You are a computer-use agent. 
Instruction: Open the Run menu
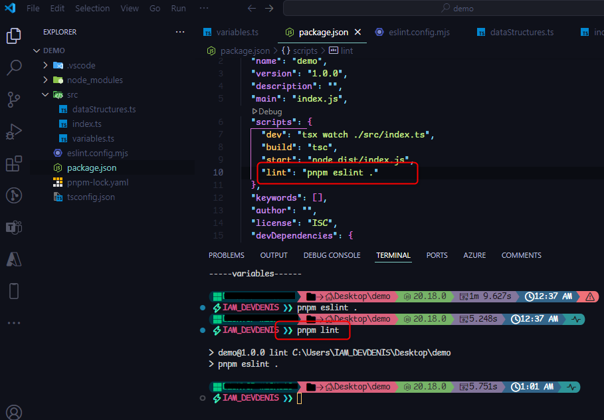(x=178, y=8)
